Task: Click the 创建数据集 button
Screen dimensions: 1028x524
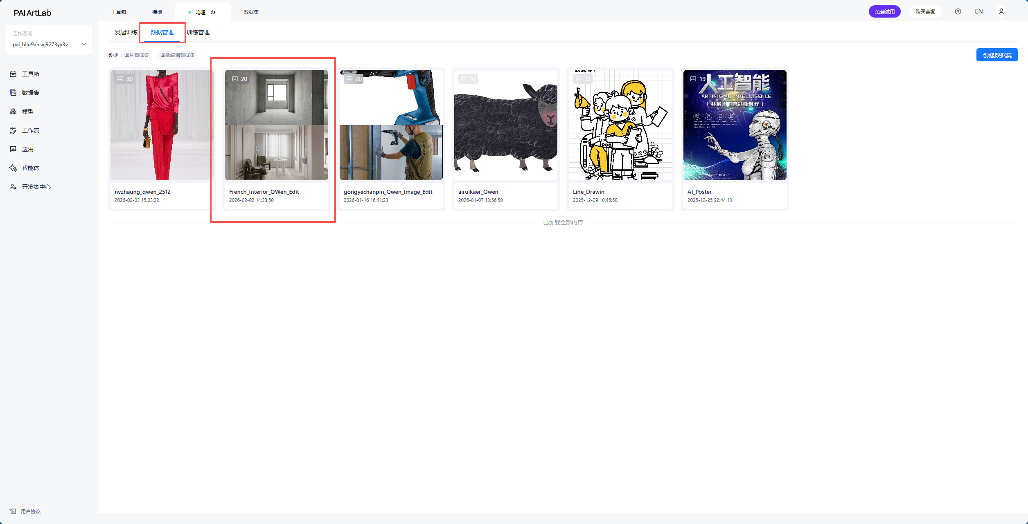Action: (997, 55)
